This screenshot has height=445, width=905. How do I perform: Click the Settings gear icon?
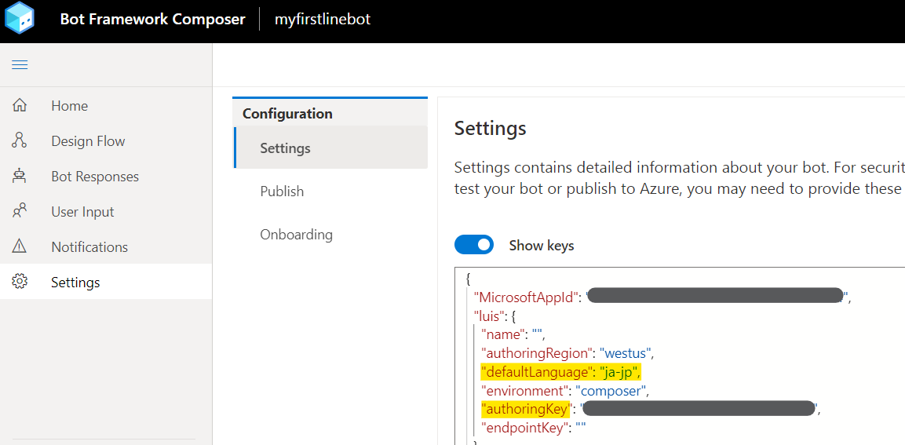(20, 283)
